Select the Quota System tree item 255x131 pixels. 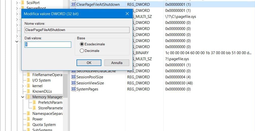[44, 124]
